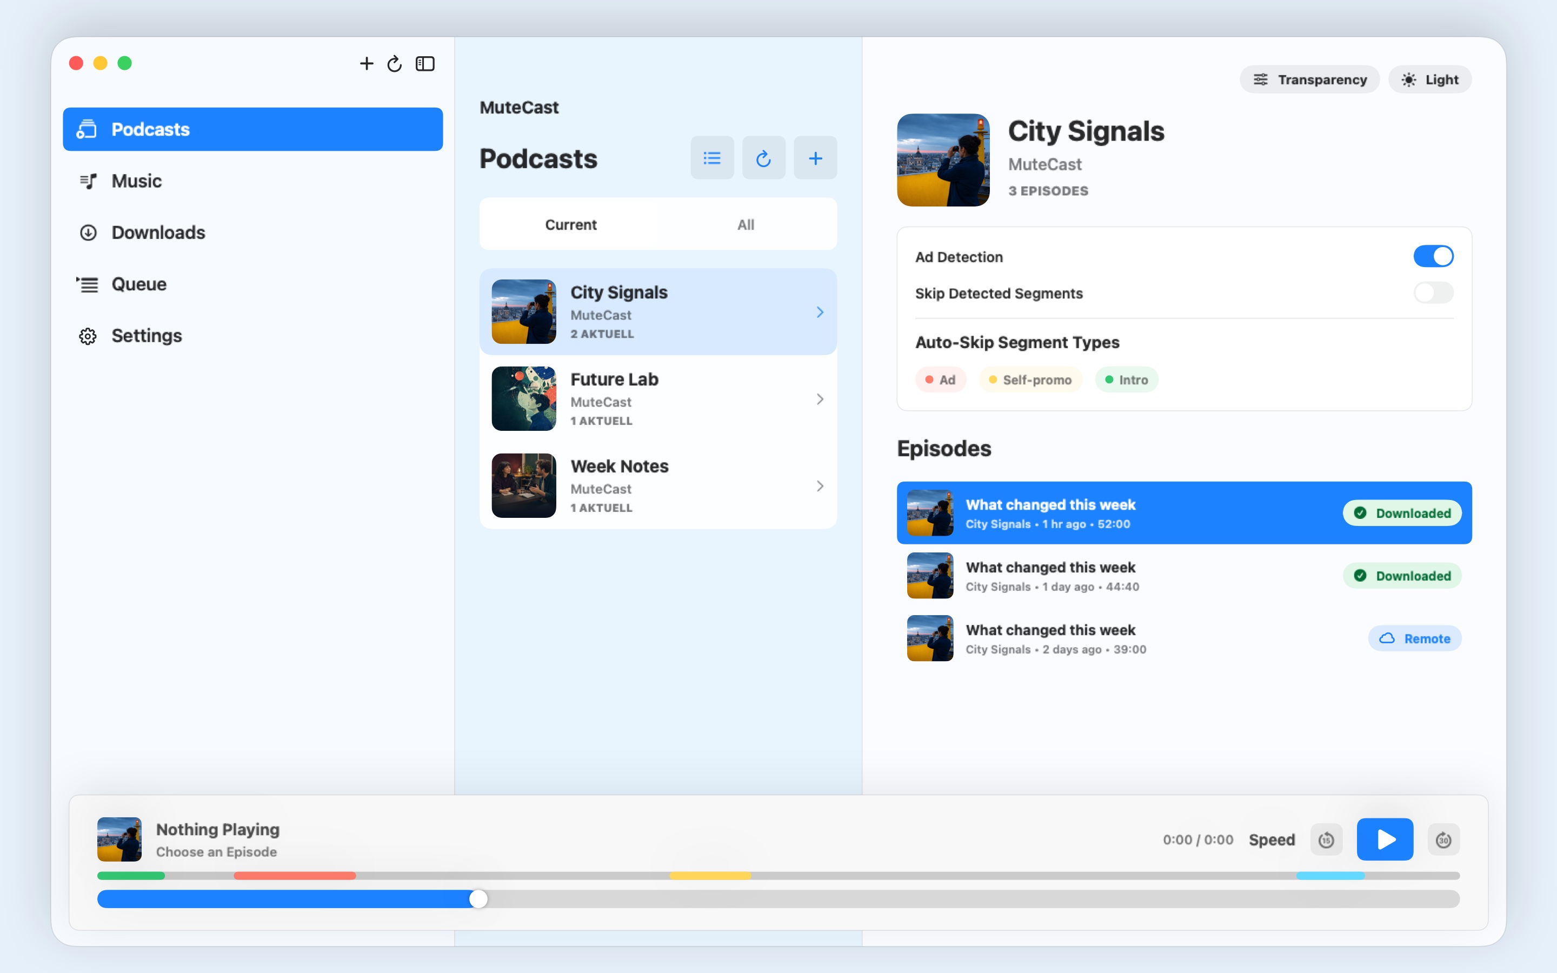Click the green segment on the timeline
The image size is (1557, 973).
[x=131, y=876]
